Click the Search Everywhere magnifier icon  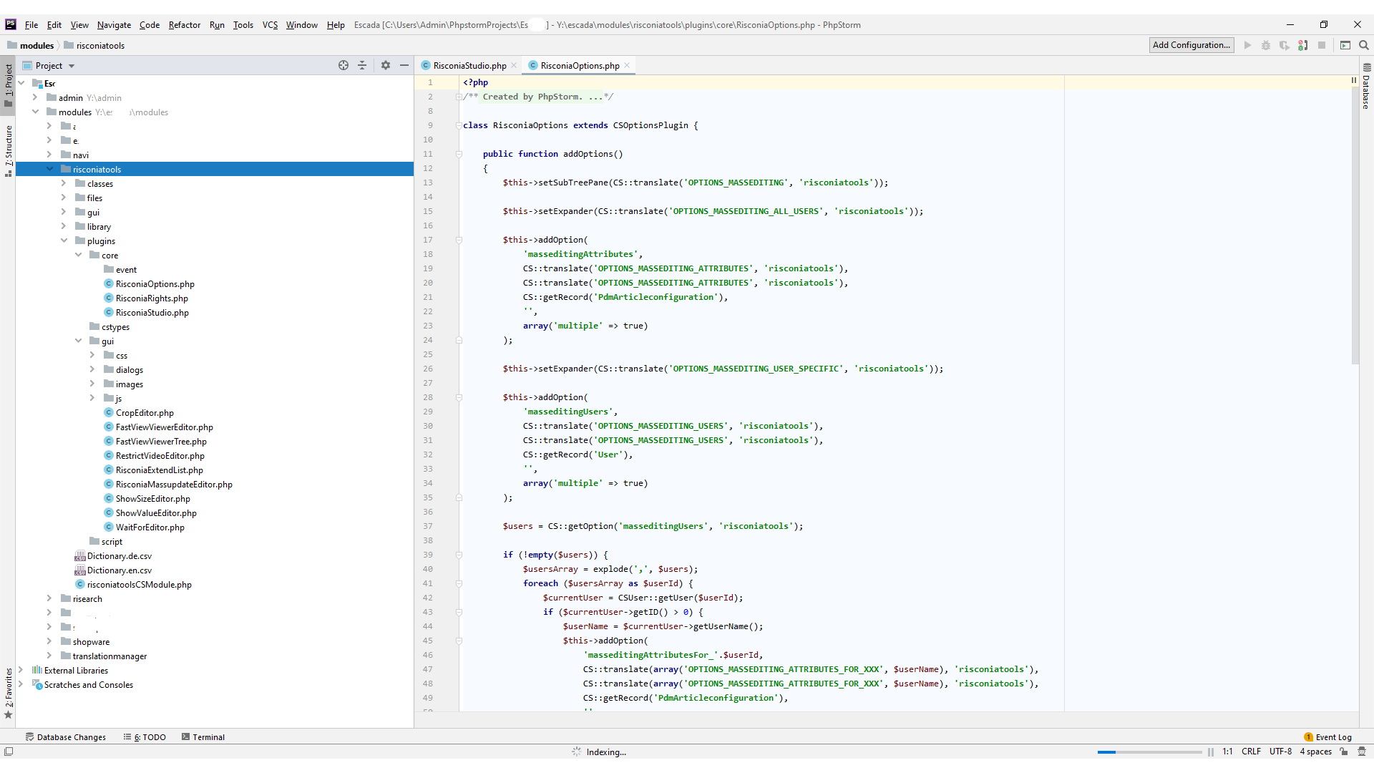click(1364, 45)
